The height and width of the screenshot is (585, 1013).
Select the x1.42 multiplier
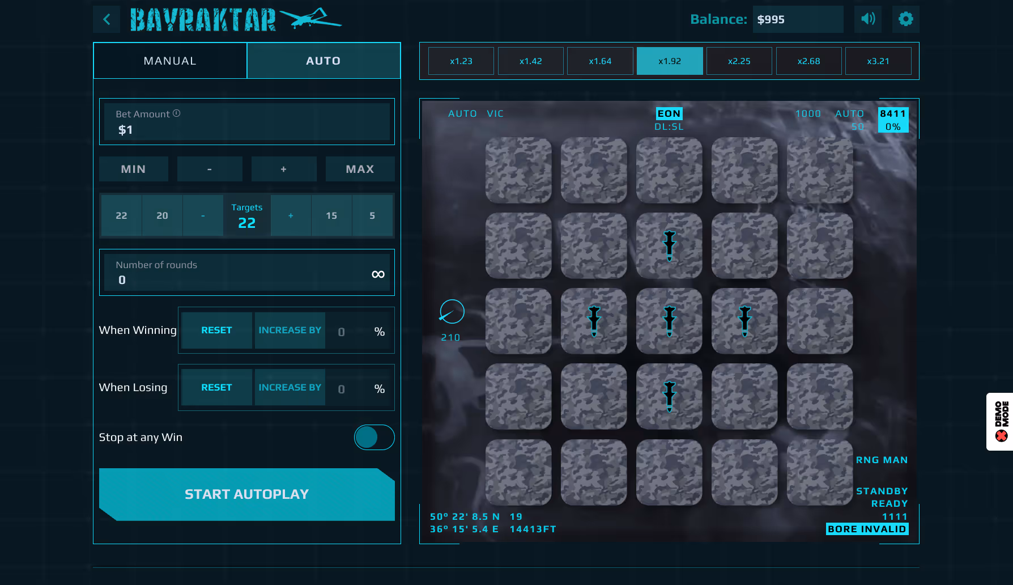531,61
